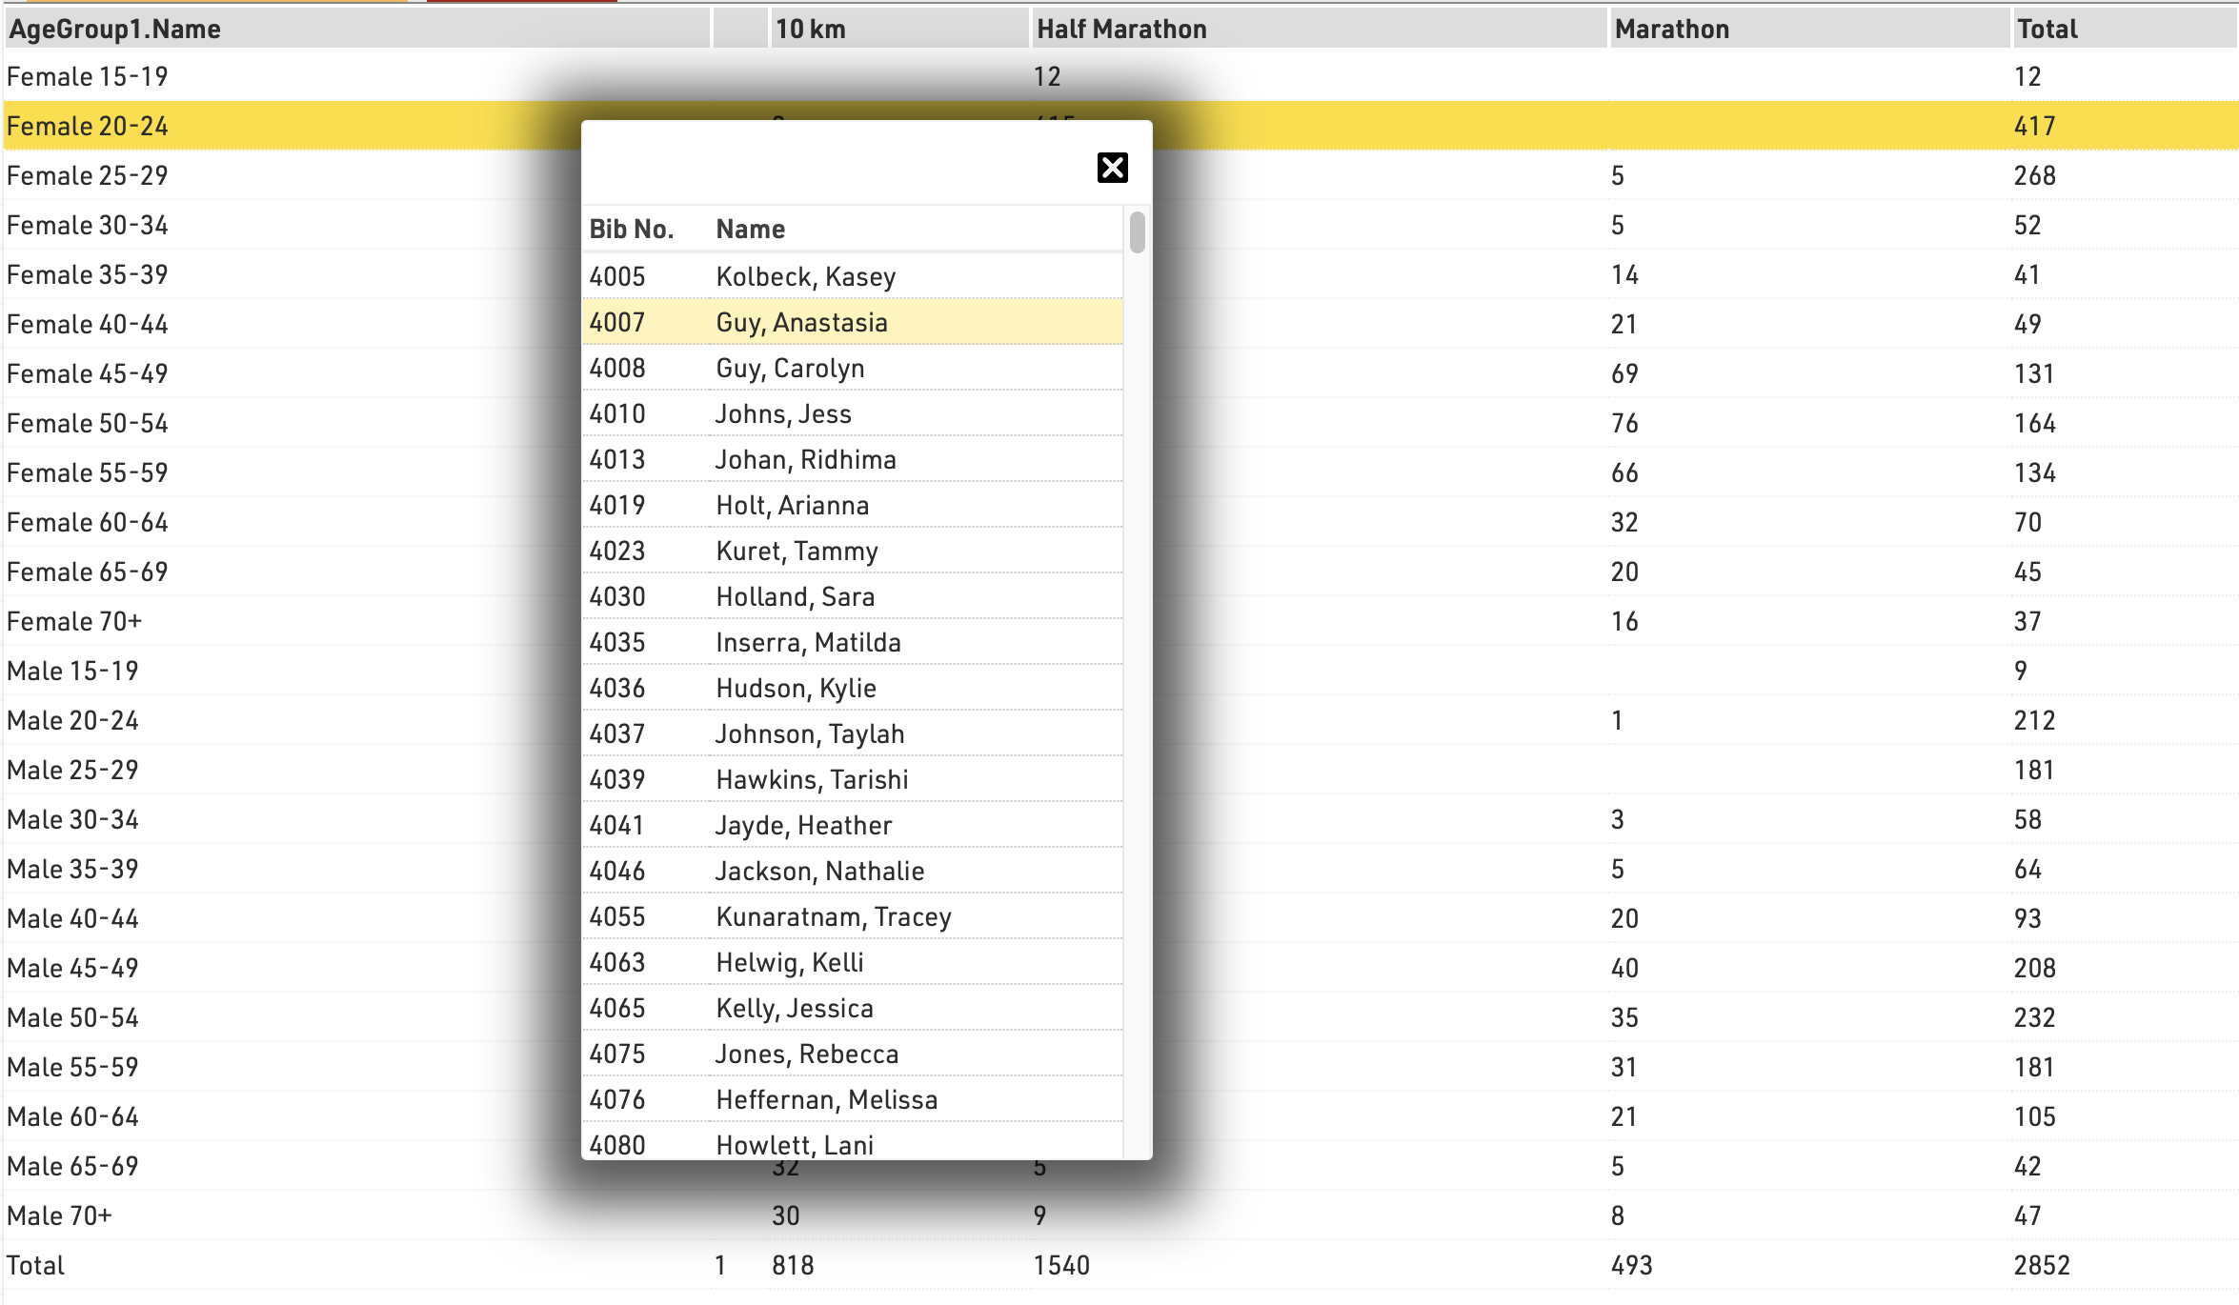
Task: Select the Female 20-24 total of 417
Action: pos(2034,127)
